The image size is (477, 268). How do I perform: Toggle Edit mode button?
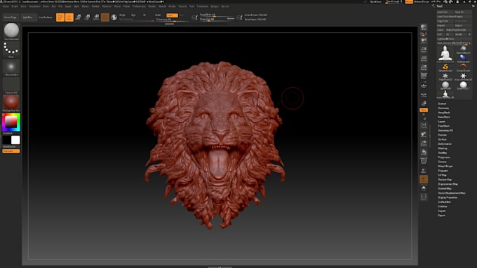coord(60,17)
